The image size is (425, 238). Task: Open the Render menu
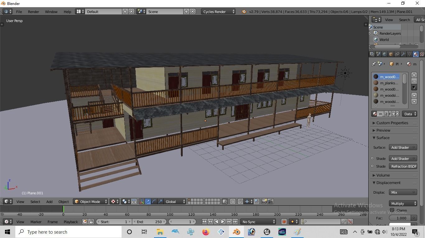pyautogui.click(x=33, y=11)
